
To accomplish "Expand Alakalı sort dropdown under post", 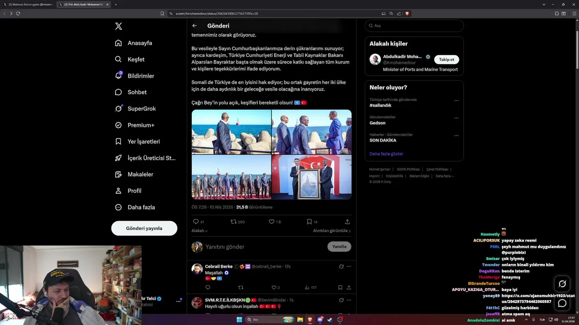I will point(199,231).
